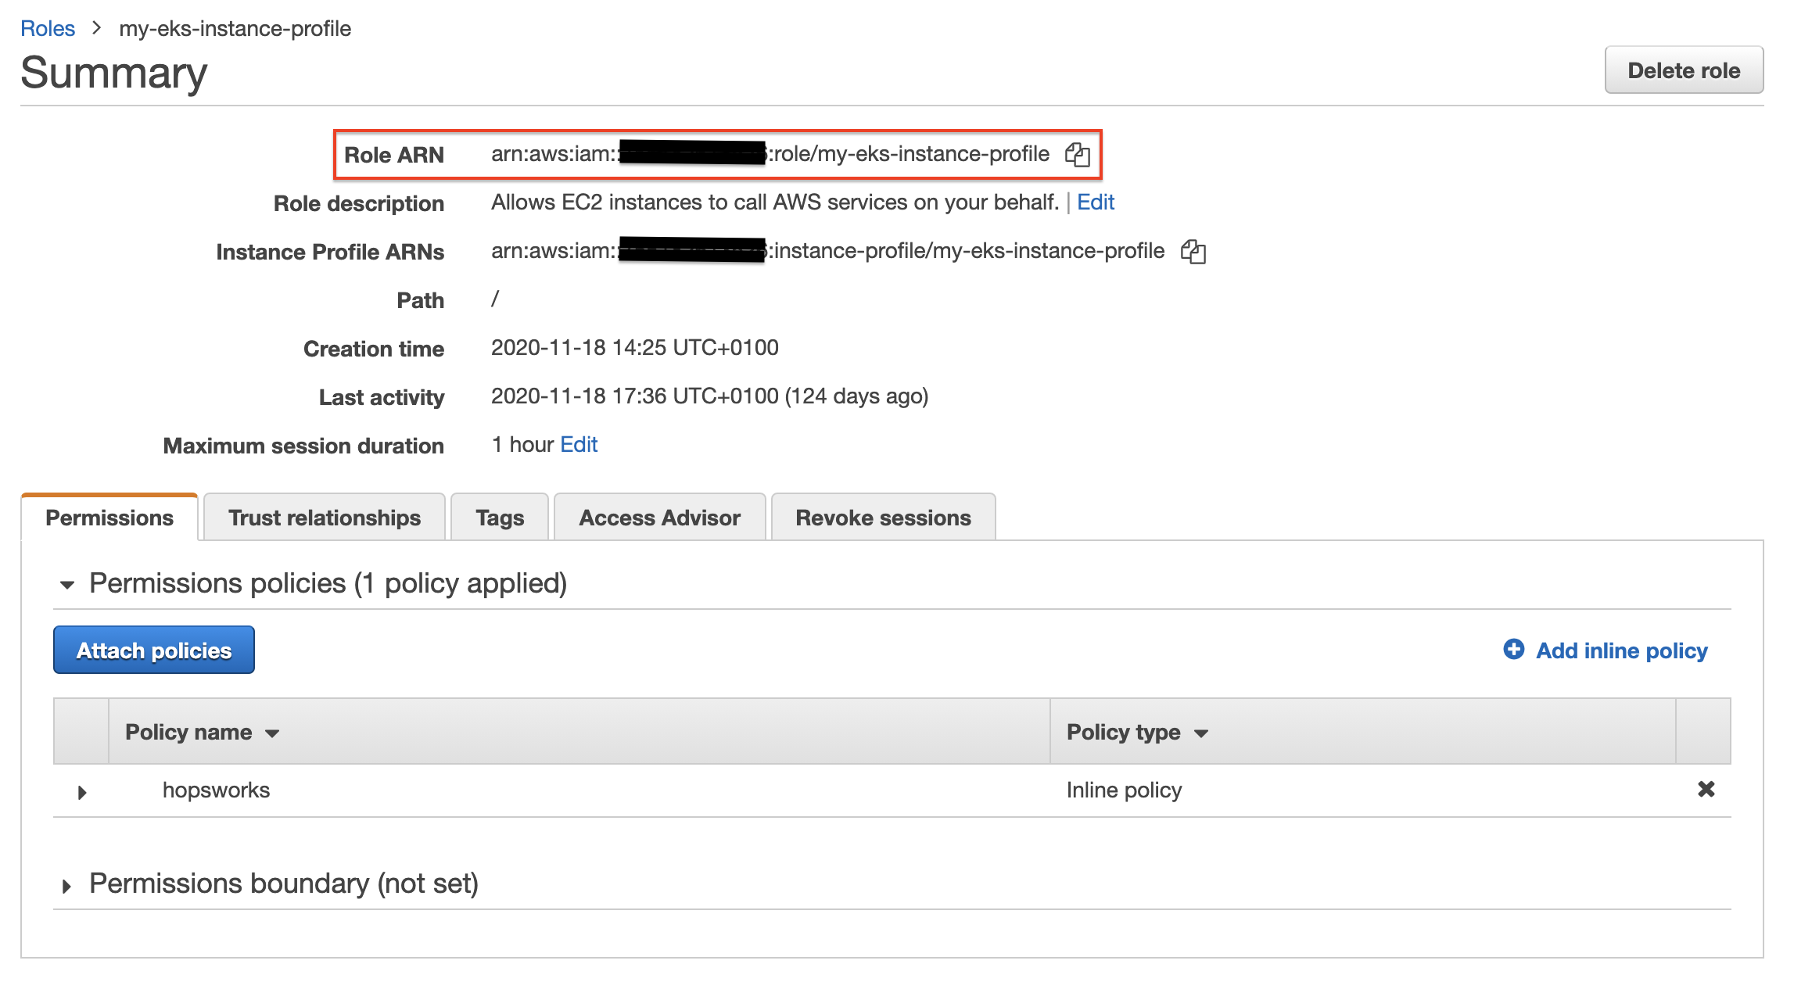The image size is (1794, 1007).
Task: Expand the Permissions boundary section
Action: 67,886
